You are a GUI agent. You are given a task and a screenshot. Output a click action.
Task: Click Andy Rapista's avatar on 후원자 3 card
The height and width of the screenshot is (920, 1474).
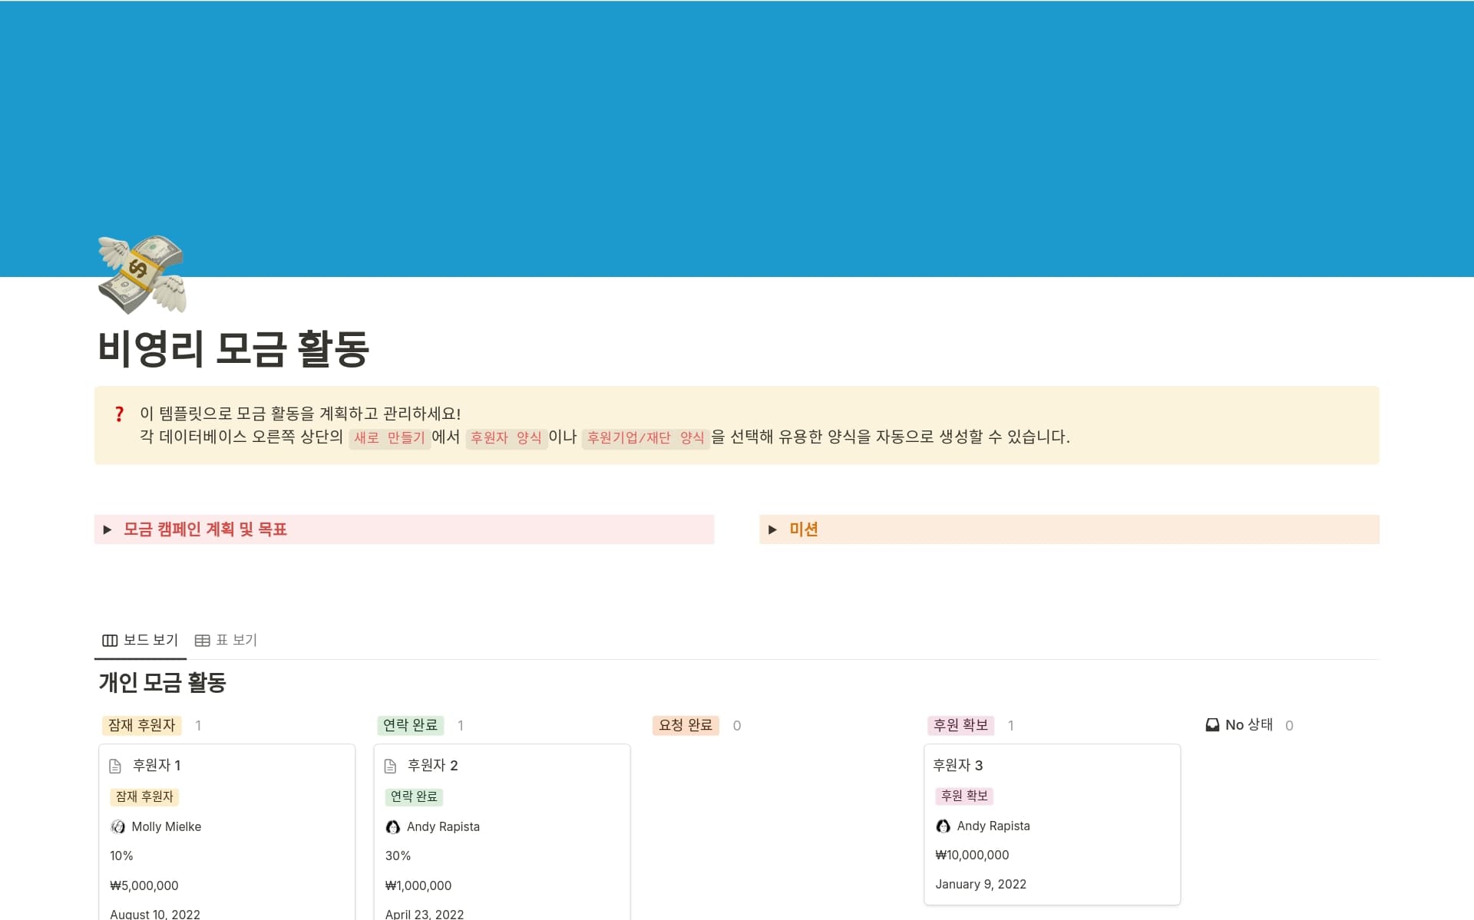943,826
